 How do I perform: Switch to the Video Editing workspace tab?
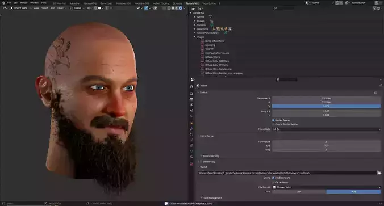tap(209, 3)
